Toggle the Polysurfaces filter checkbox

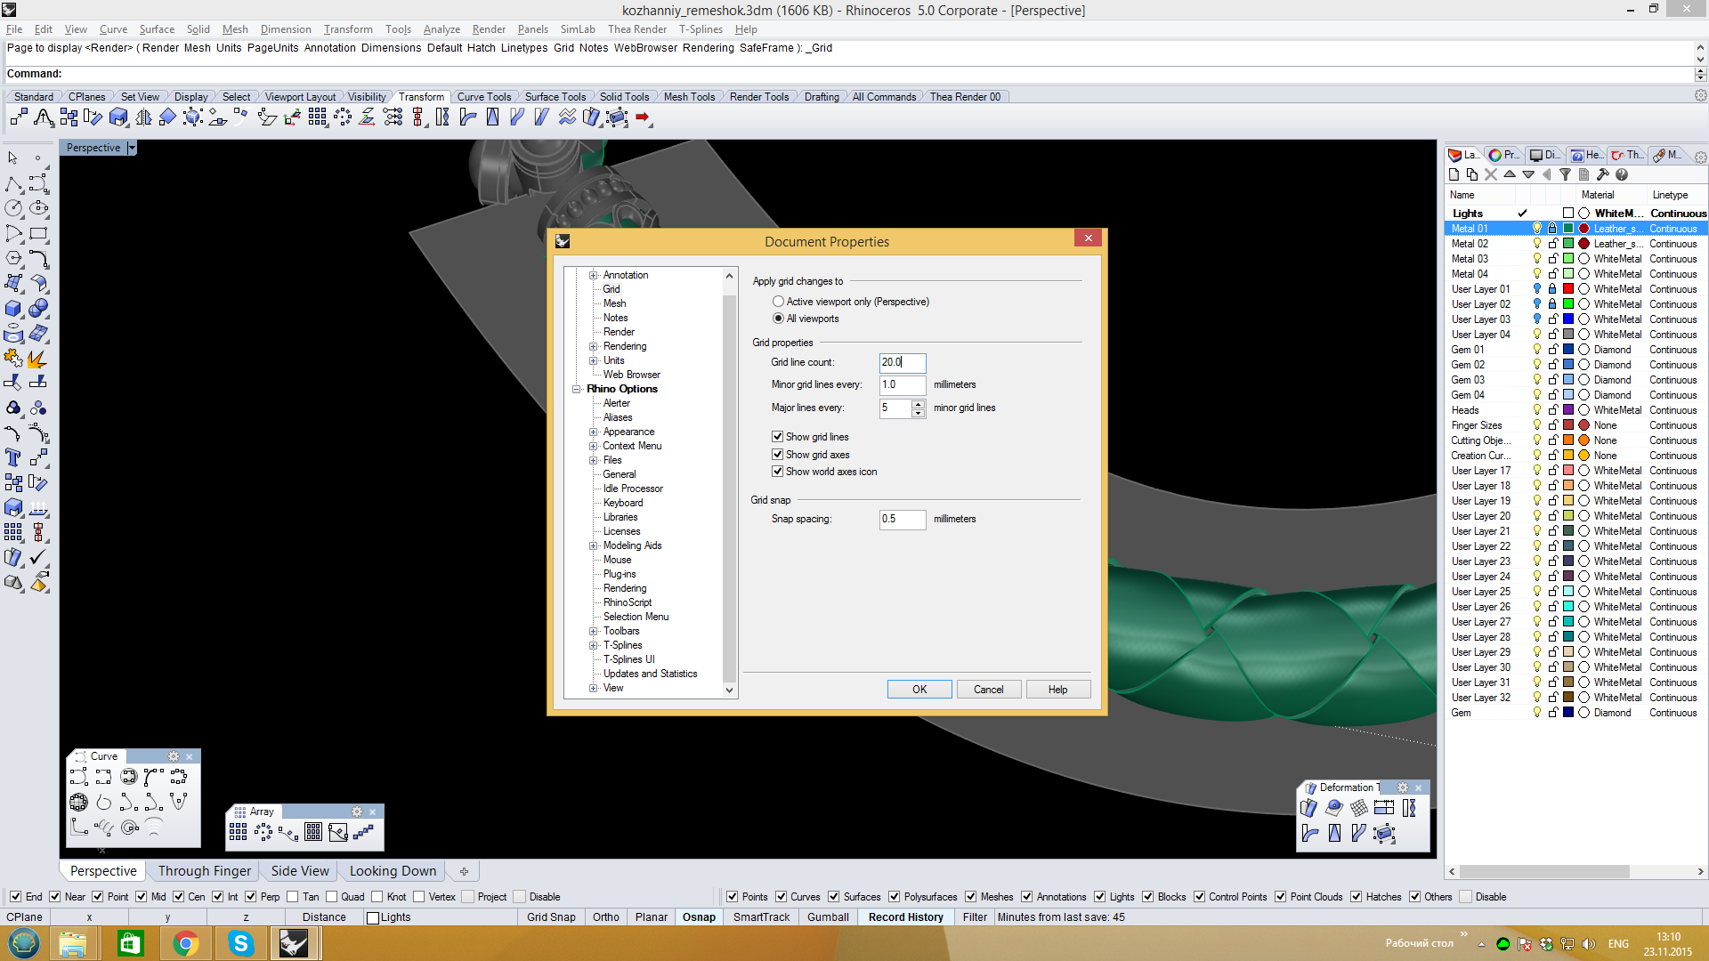click(x=895, y=897)
